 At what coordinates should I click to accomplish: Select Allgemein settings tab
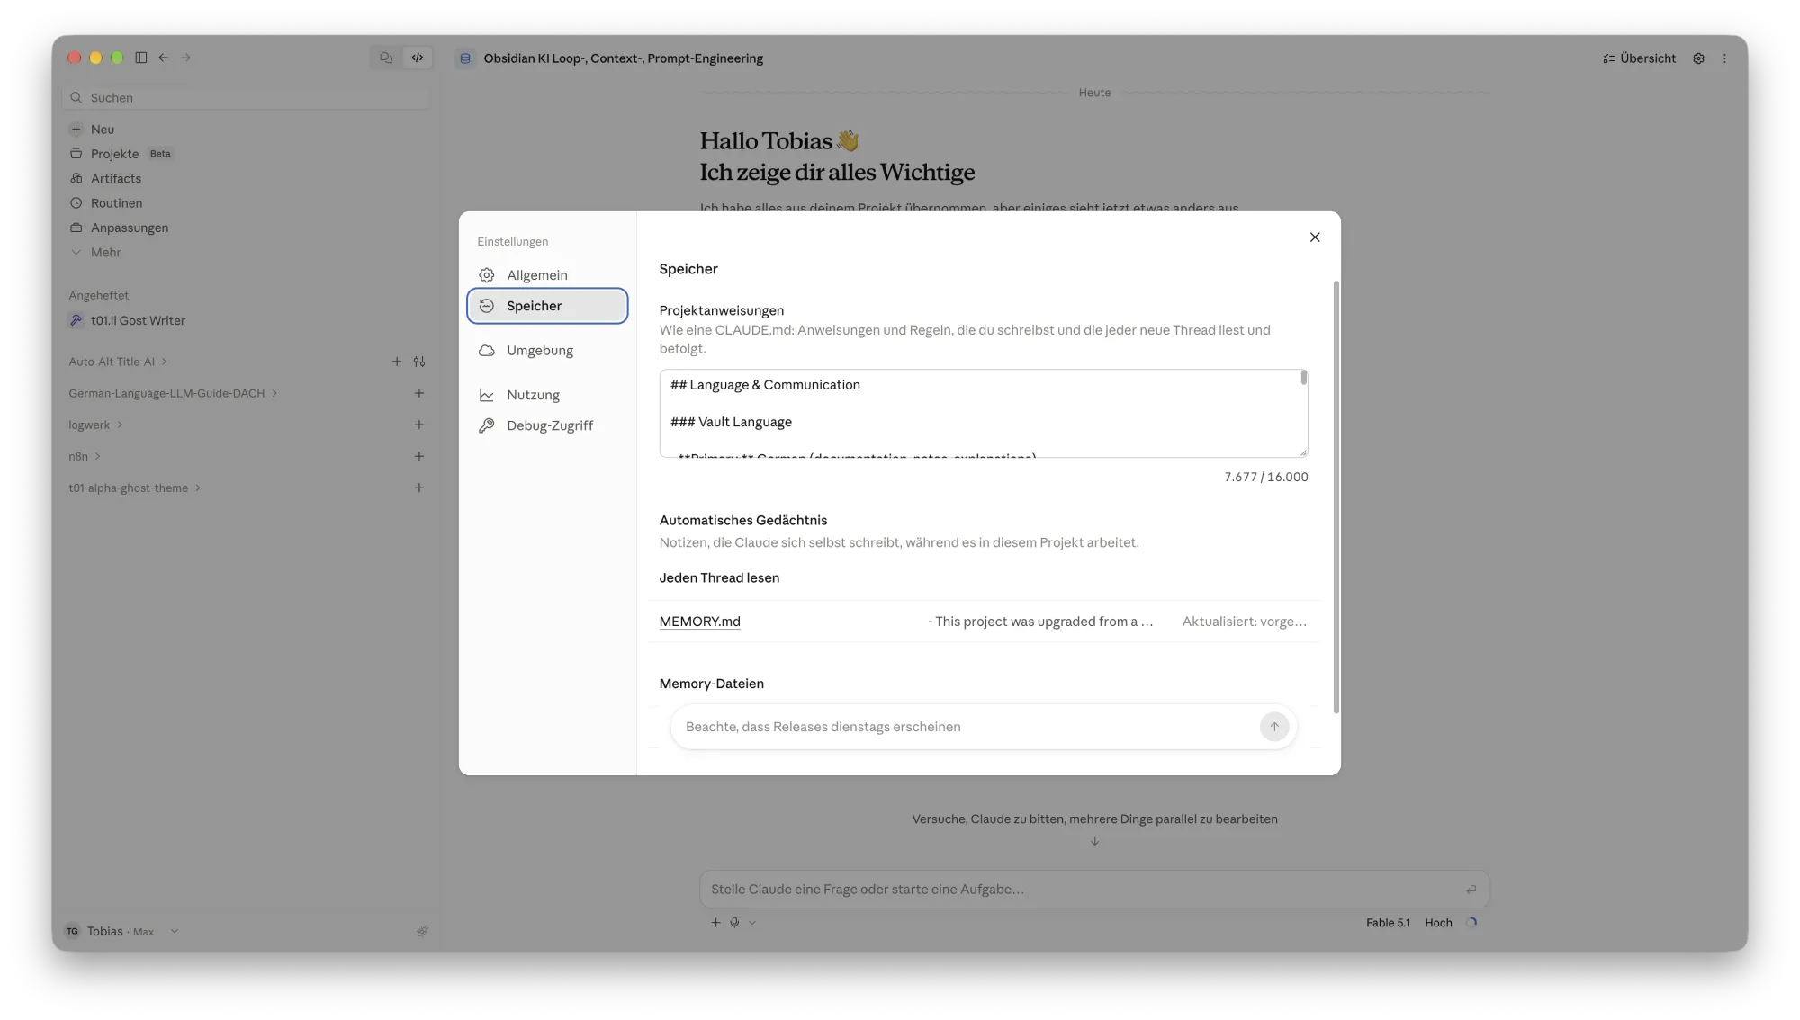tap(547, 275)
